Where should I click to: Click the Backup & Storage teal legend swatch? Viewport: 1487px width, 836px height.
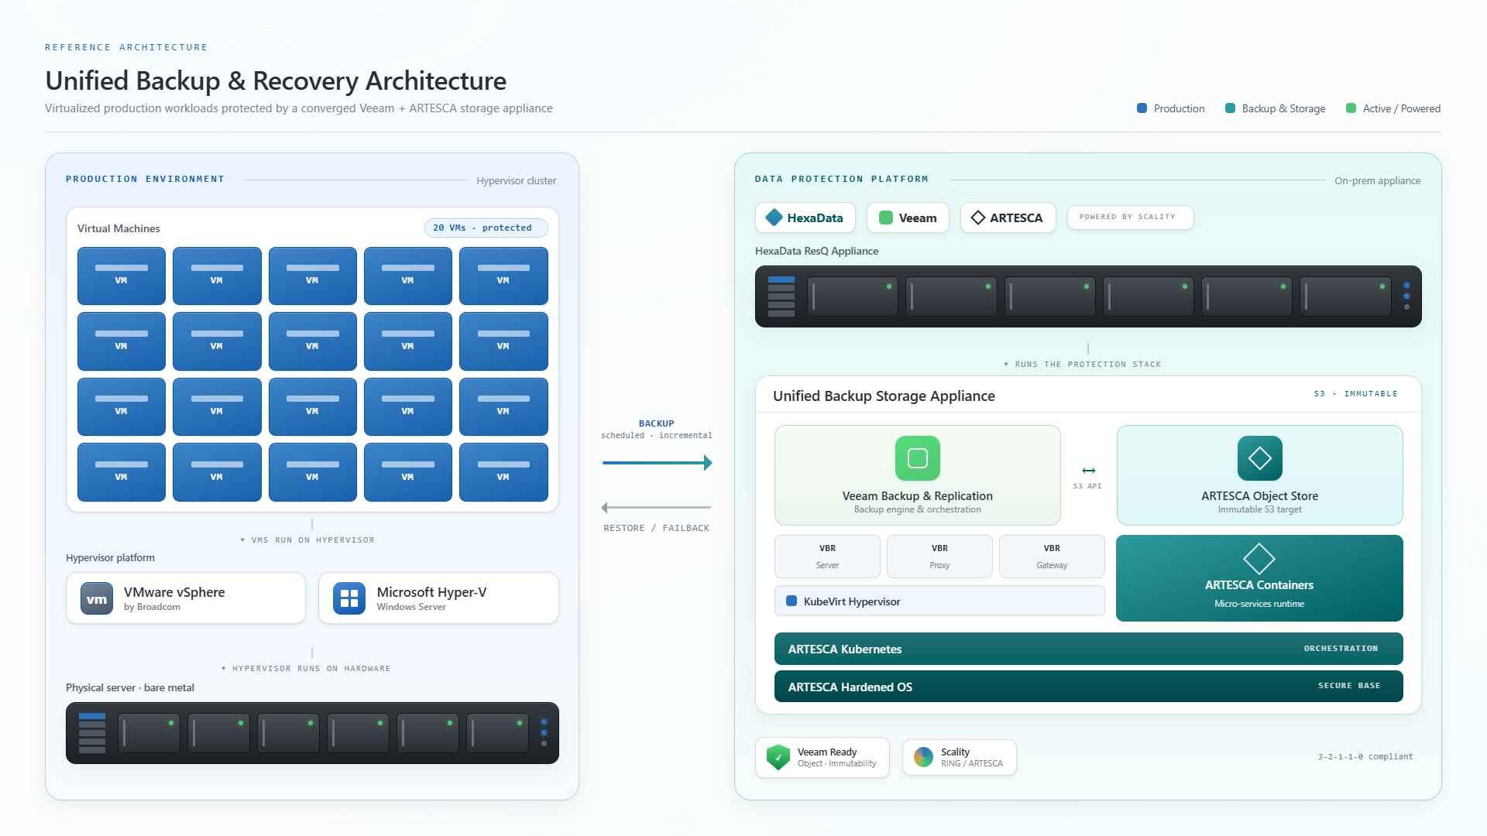coord(1230,108)
